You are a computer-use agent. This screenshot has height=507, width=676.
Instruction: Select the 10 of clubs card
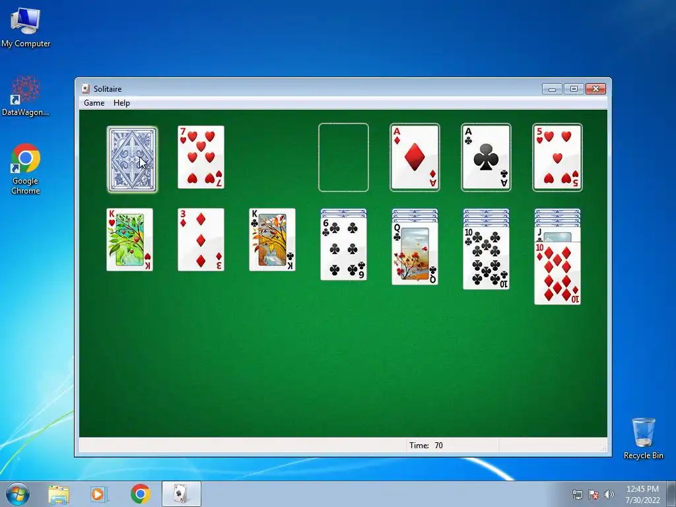pos(486,258)
